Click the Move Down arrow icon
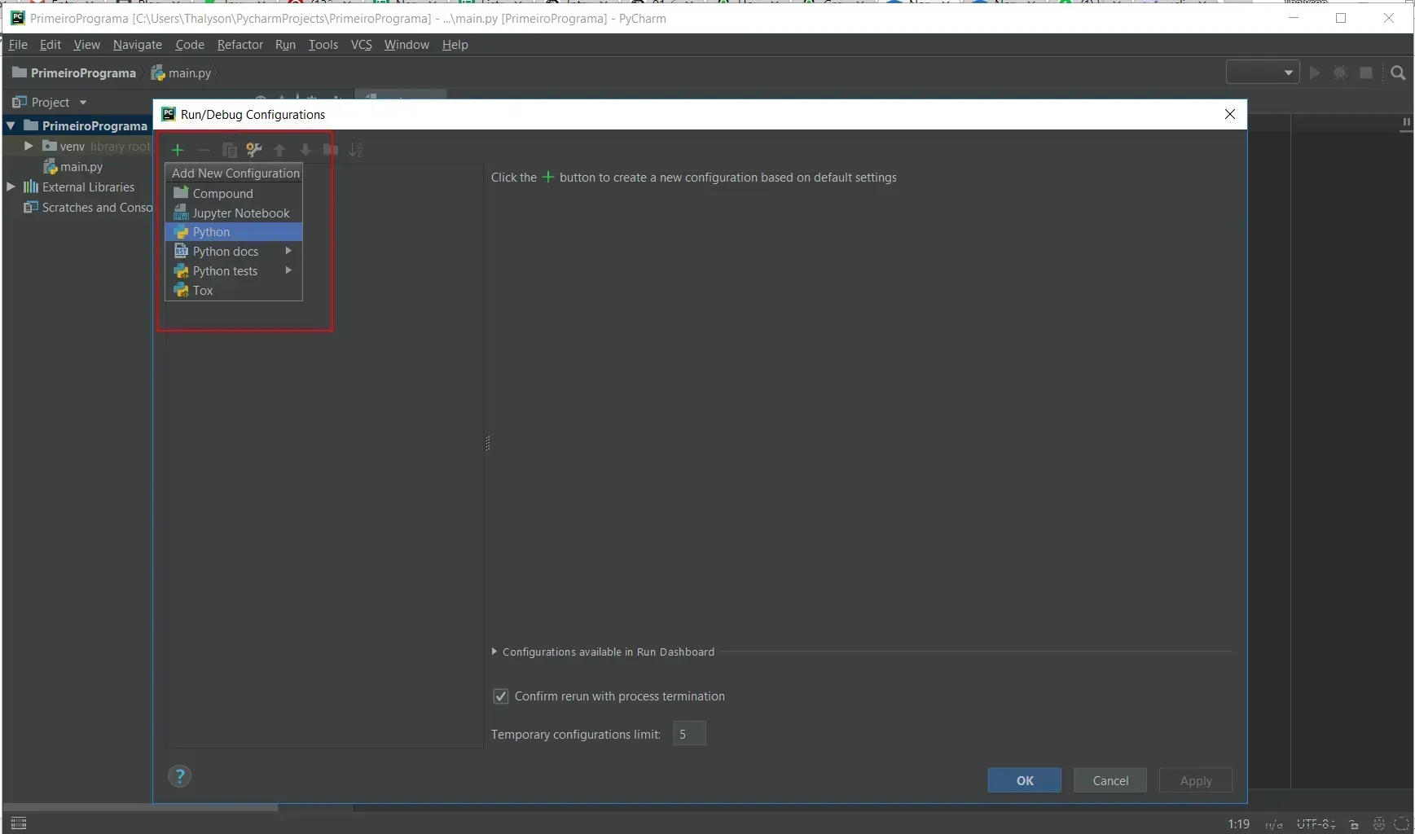1415x834 pixels. coord(305,150)
